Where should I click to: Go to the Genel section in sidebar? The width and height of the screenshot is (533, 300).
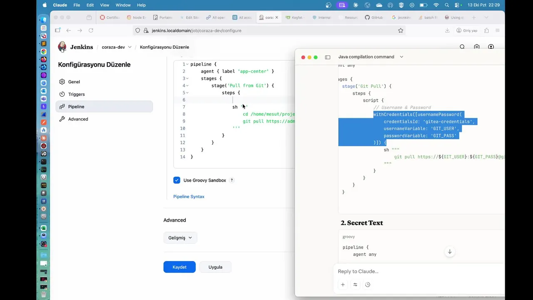104,82
